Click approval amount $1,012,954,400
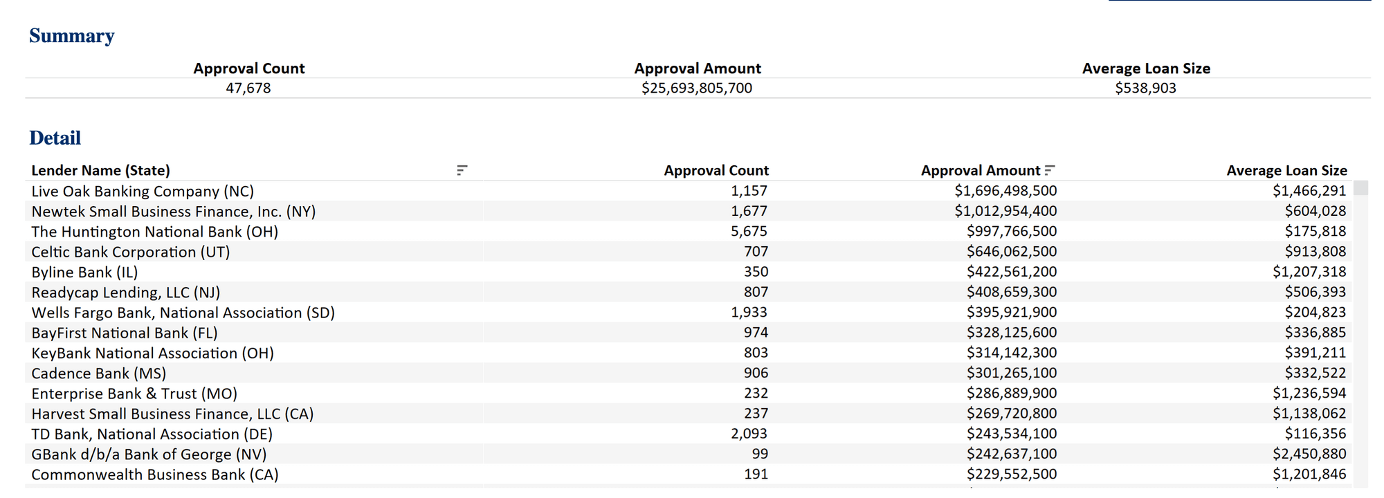 [1005, 211]
